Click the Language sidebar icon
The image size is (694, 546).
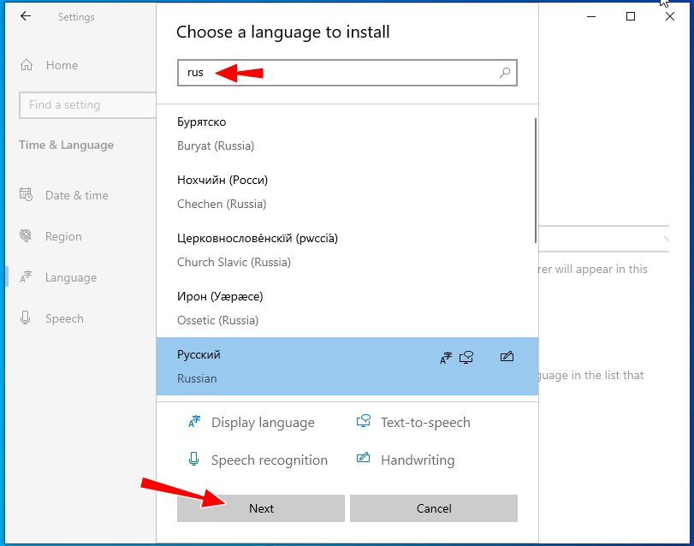[x=26, y=277]
